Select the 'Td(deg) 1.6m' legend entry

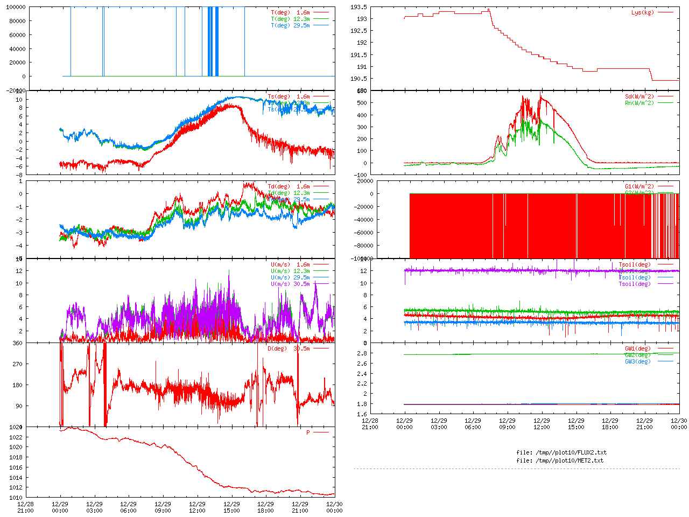pos(289,187)
